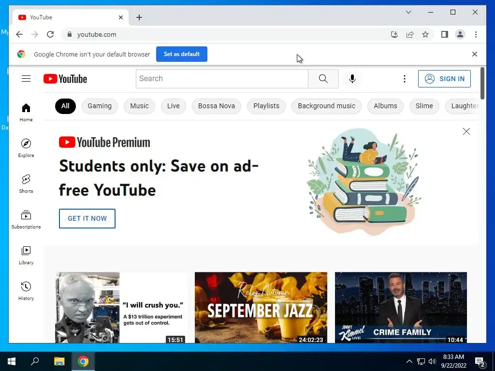Open the Windows Start menu
Screen dimensions: 495x371
point(12,361)
